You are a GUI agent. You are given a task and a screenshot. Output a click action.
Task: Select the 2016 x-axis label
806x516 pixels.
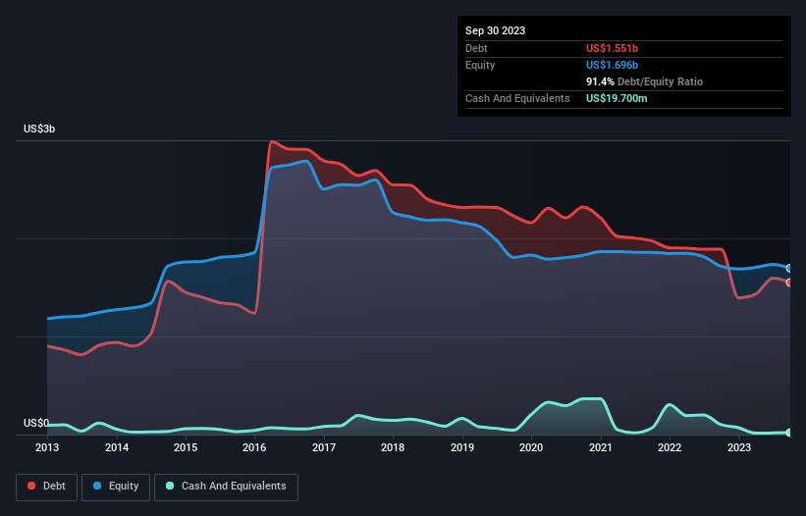point(254,447)
